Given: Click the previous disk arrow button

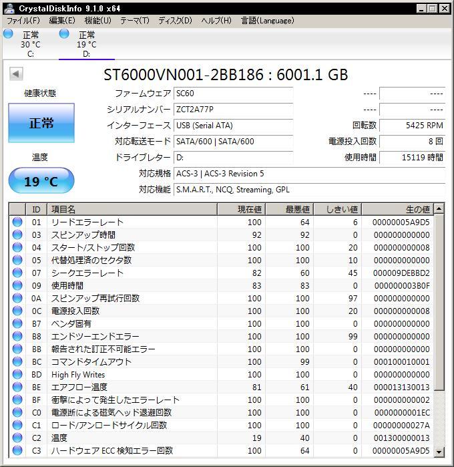Looking at the screenshot, I should 16,73.
